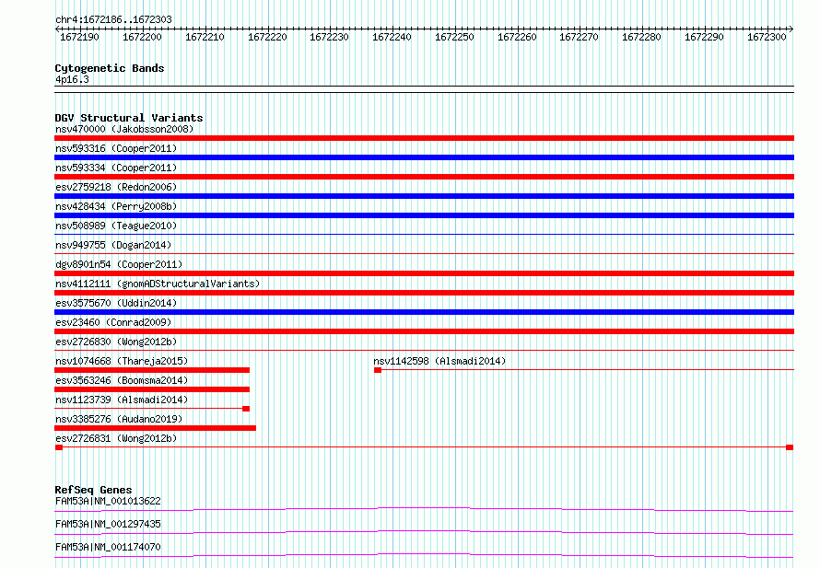
Task: Click the FAM53A|NM_001013622 gene label
Action: [x=108, y=501]
